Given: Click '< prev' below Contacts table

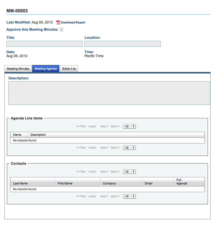Looking at the screenshot, I should coord(92,196).
